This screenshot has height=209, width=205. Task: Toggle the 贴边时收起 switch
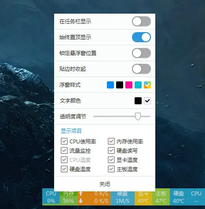[x=141, y=69]
